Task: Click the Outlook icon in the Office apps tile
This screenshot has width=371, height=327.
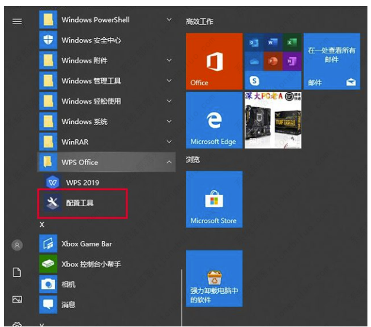Action: 254,43
